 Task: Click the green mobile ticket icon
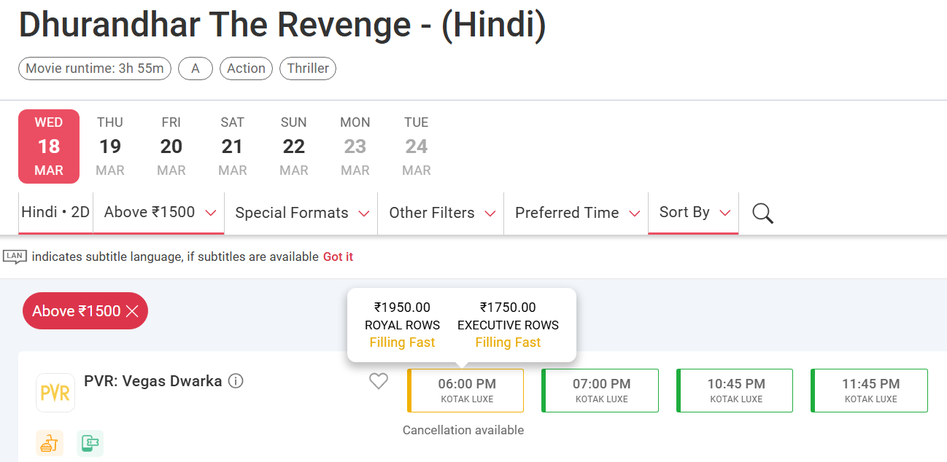(x=90, y=443)
